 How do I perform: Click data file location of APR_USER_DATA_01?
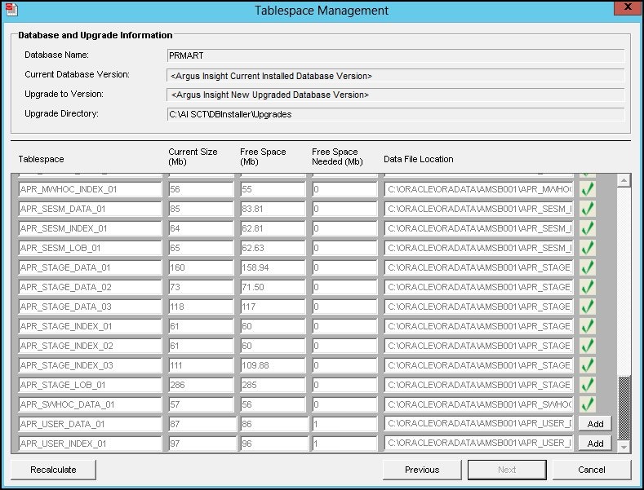[x=479, y=423]
